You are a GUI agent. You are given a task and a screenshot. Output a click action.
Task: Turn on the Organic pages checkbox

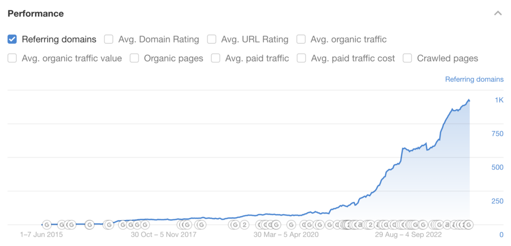pos(134,58)
